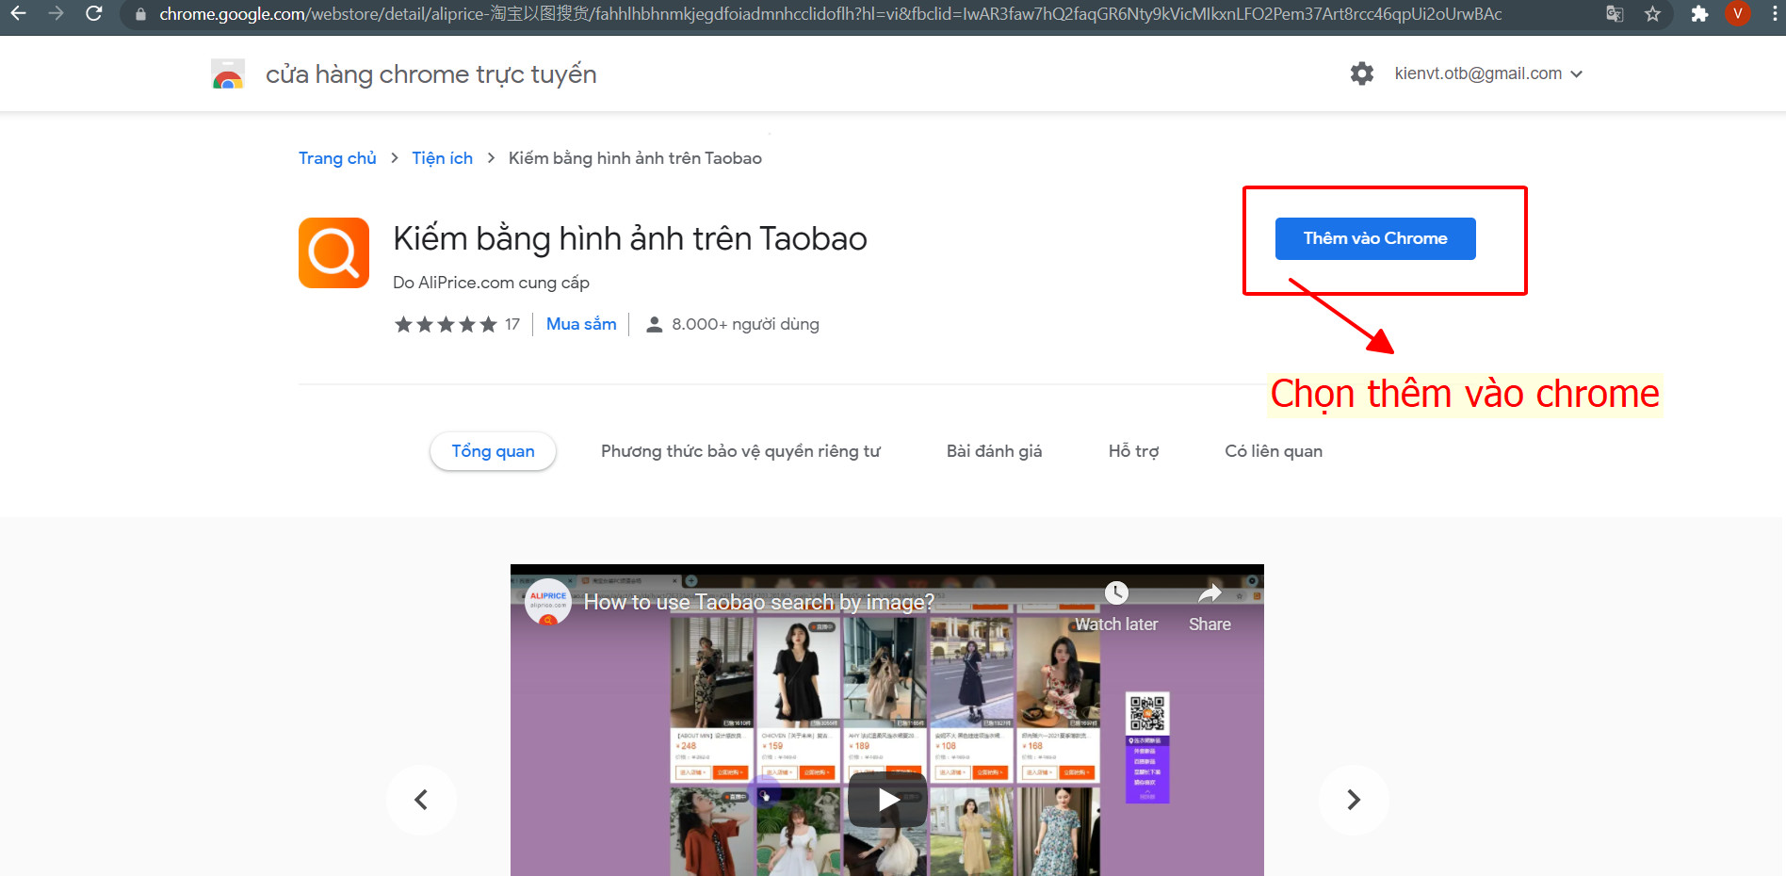Show next slide with the right chevron

click(x=1354, y=800)
